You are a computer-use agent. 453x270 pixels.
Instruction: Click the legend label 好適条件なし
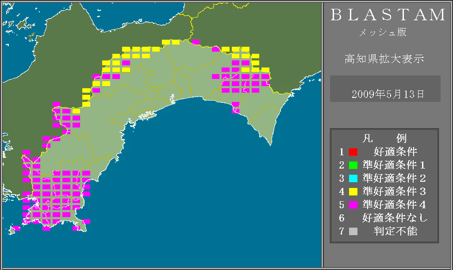click(395, 218)
